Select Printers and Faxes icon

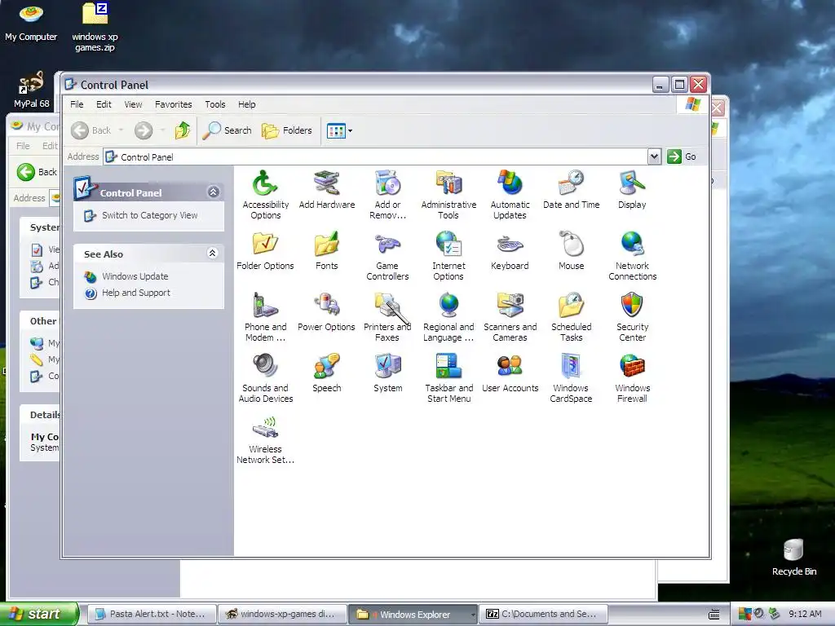point(387,317)
